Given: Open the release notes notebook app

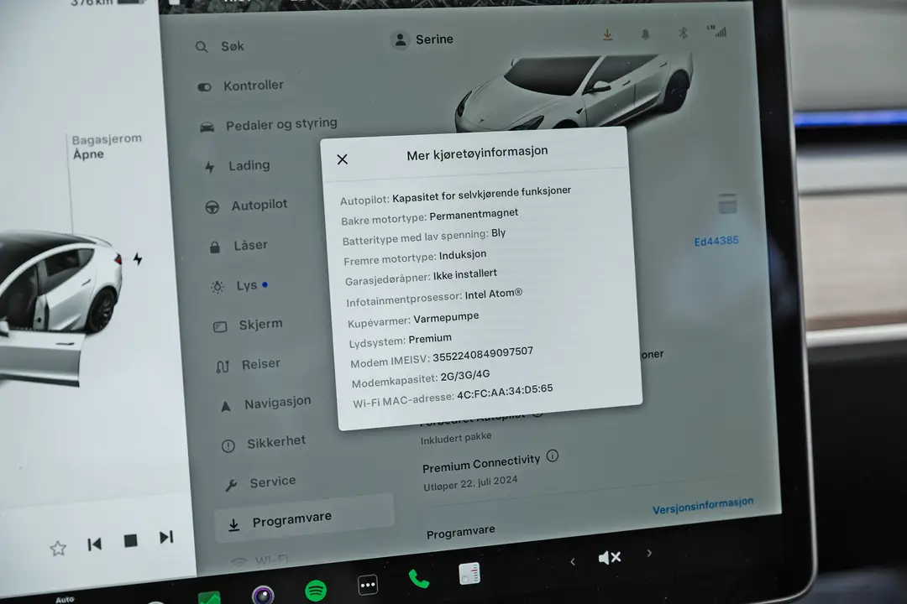Looking at the screenshot, I should point(469,573).
